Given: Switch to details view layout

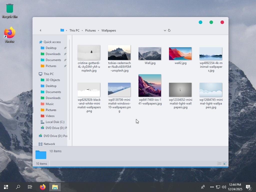Looking at the screenshot, I should [219, 163].
